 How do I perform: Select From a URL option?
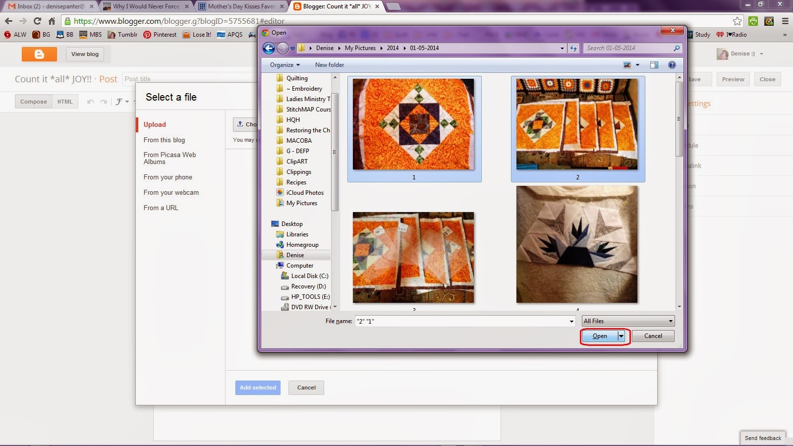161,208
